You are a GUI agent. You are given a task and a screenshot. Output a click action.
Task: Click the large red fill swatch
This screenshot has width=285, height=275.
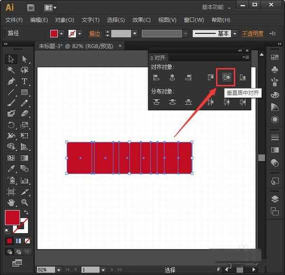(x=12, y=217)
